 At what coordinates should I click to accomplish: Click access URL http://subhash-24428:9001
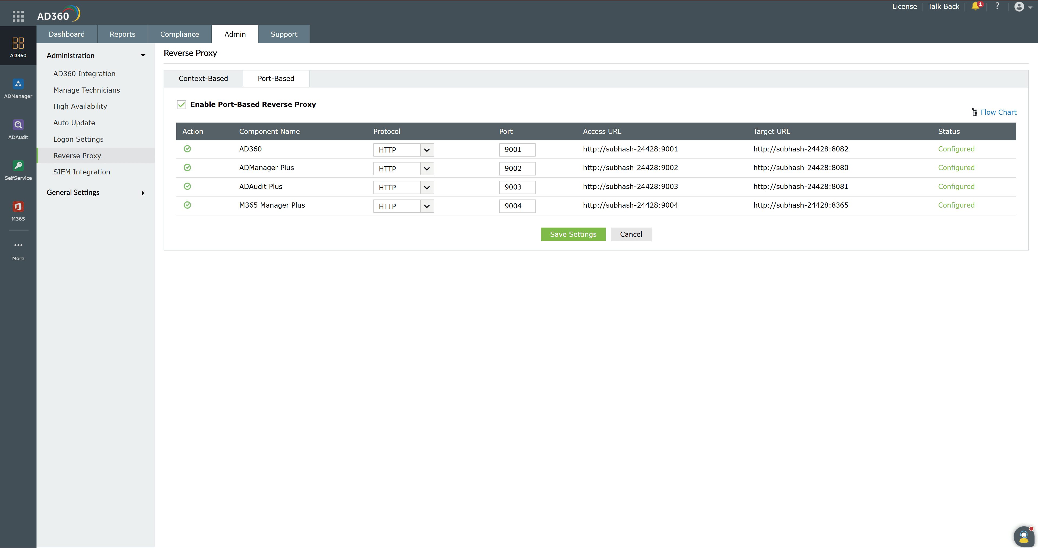630,149
